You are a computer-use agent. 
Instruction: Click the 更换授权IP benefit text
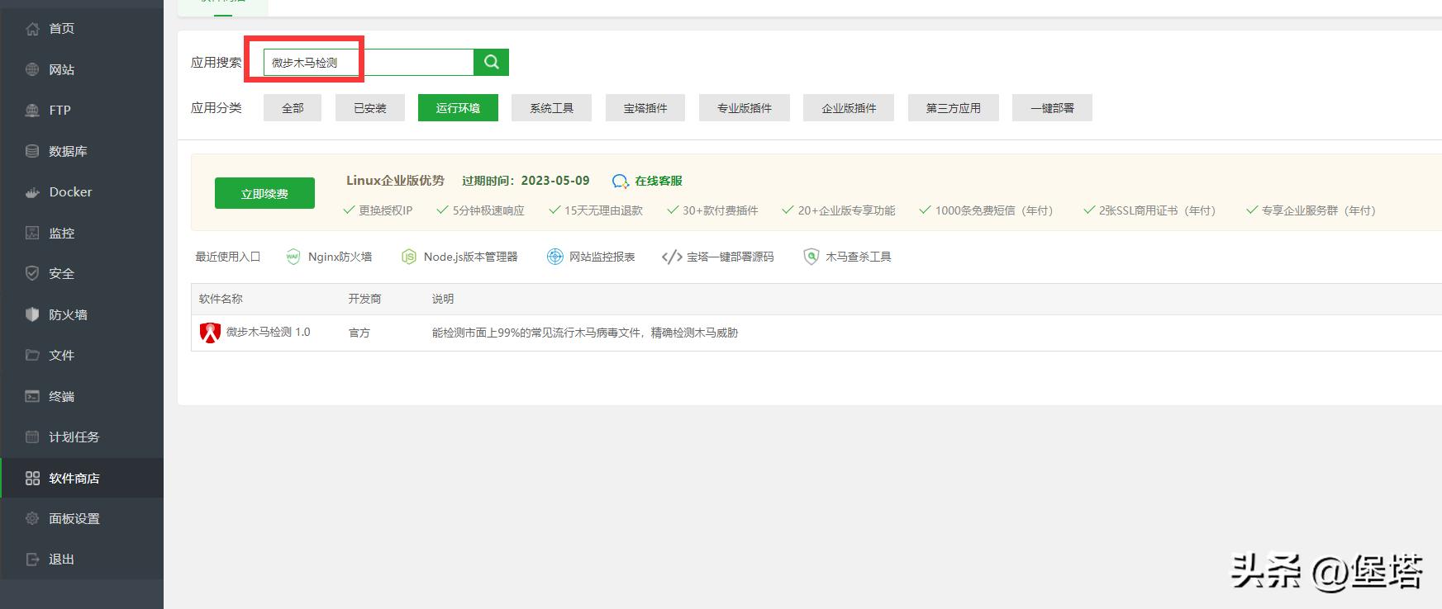point(385,210)
